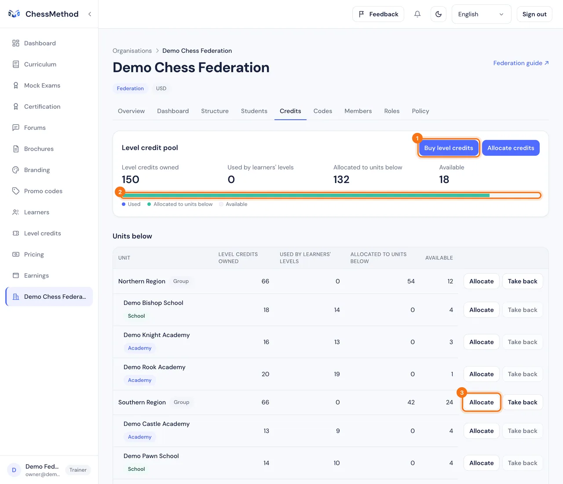Open the Federation guide link
The height and width of the screenshot is (484, 563).
pyautogui.click(x=521, y=63)
